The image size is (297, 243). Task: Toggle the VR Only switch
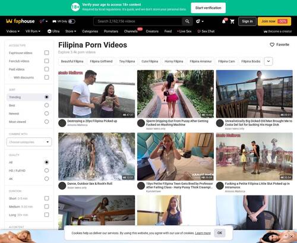point(72,21)
